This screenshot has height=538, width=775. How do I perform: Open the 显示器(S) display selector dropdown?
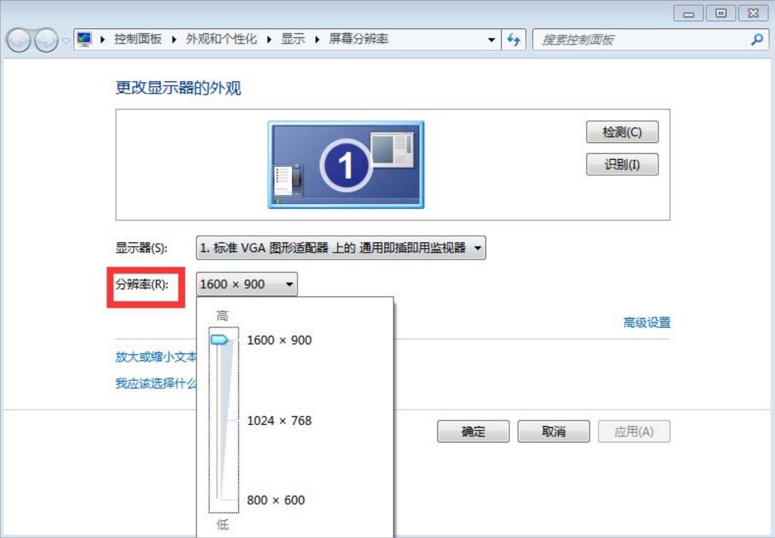tap(340, 248)
